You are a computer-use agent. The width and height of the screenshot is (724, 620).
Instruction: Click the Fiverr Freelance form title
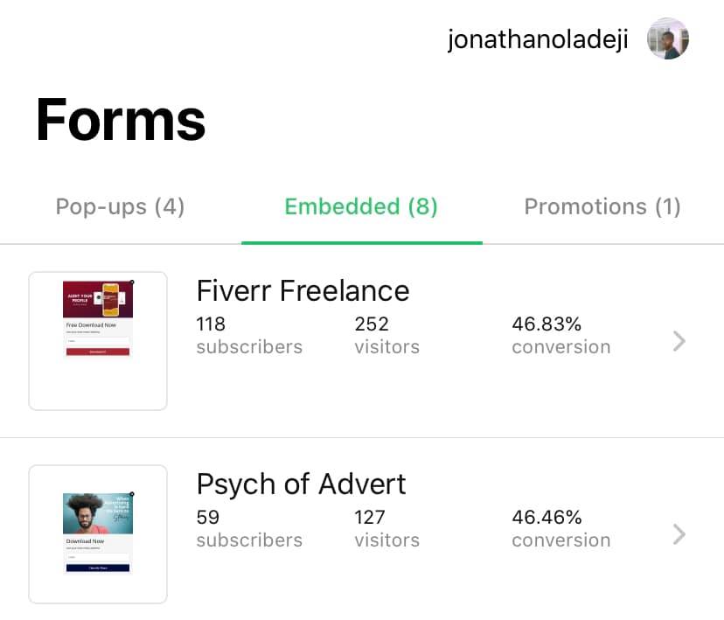click(x=303, y=290)
